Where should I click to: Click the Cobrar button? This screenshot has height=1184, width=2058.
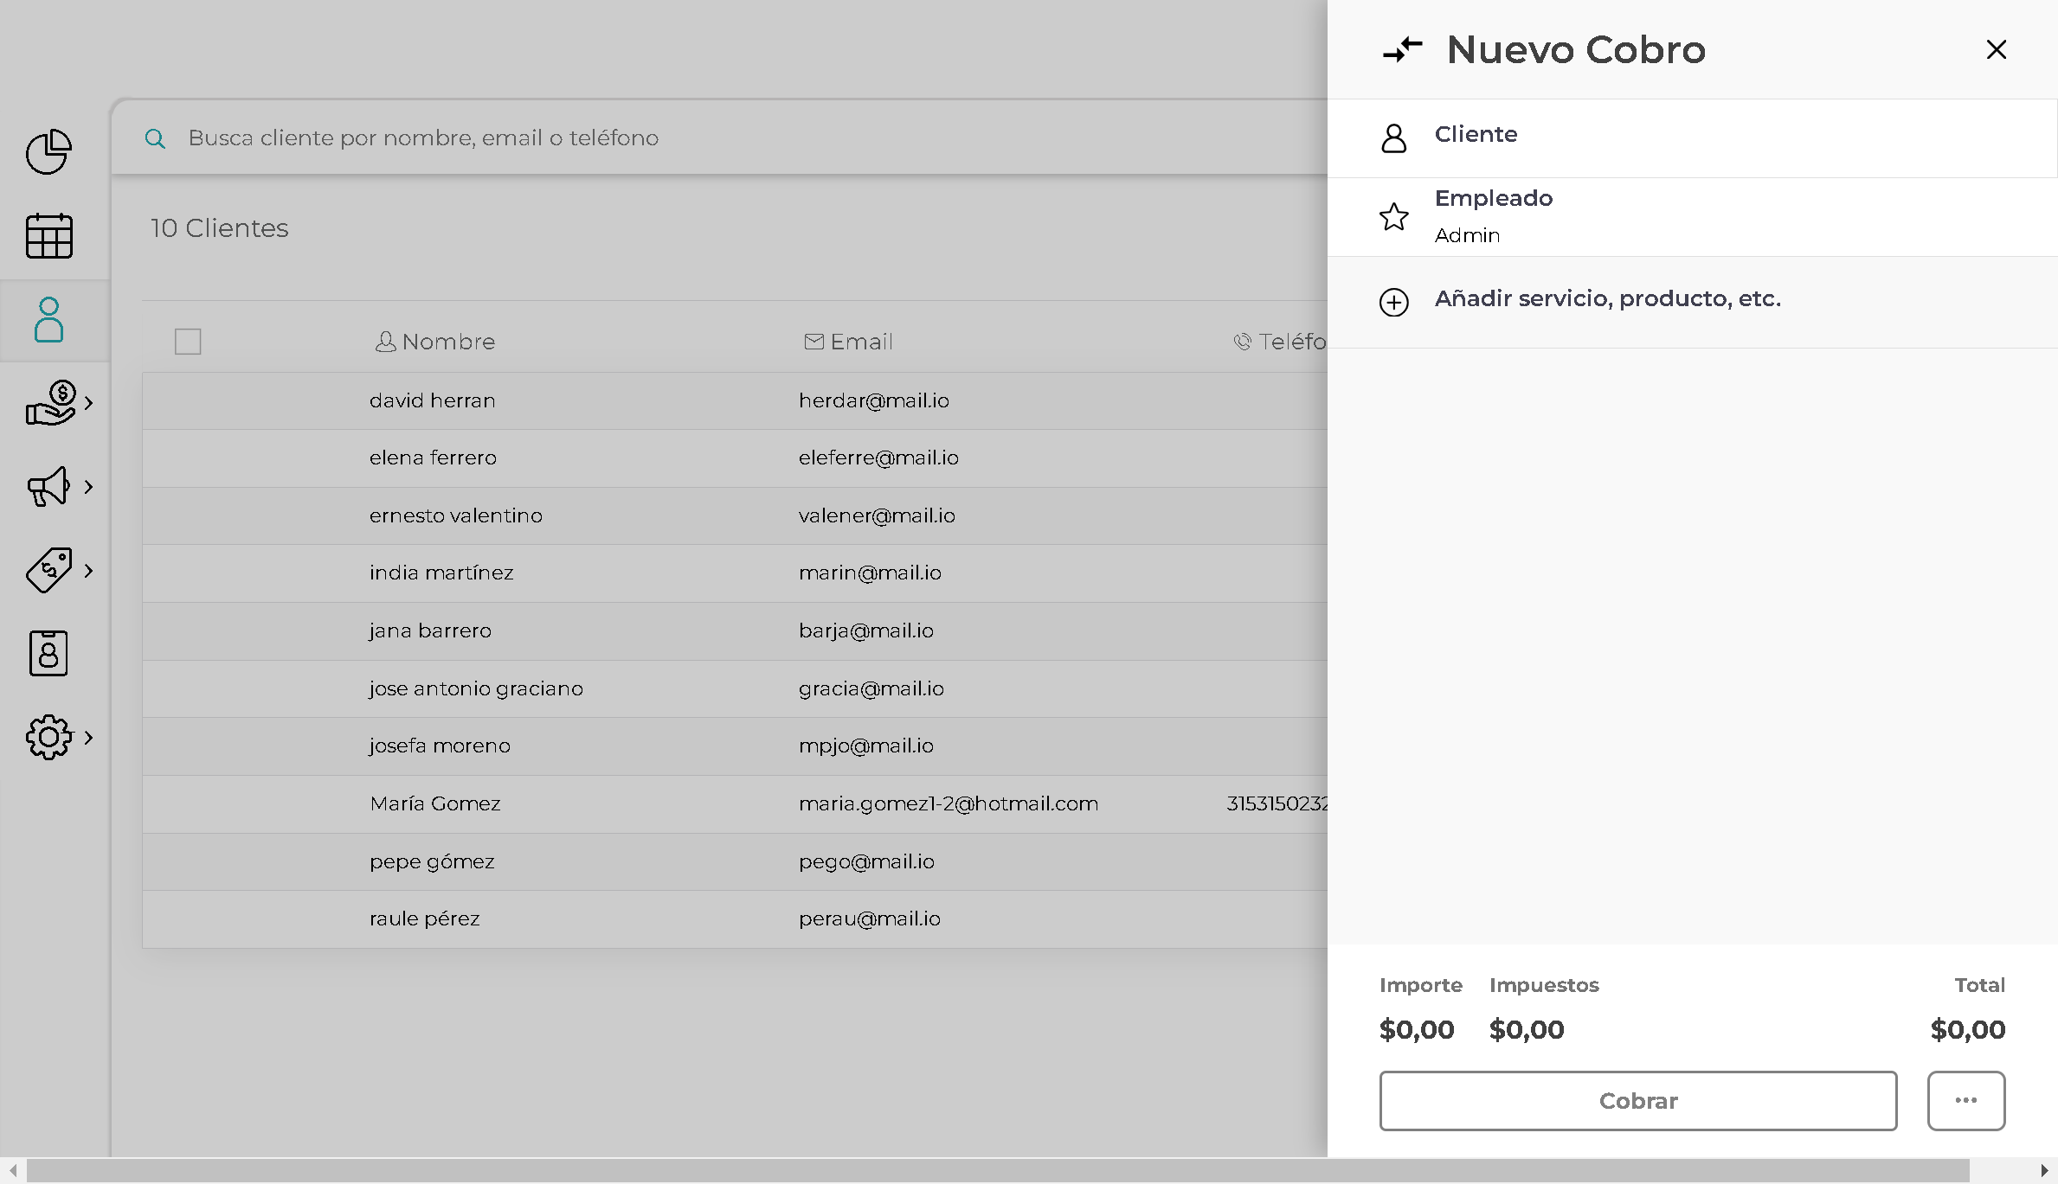(1638, 1101)
